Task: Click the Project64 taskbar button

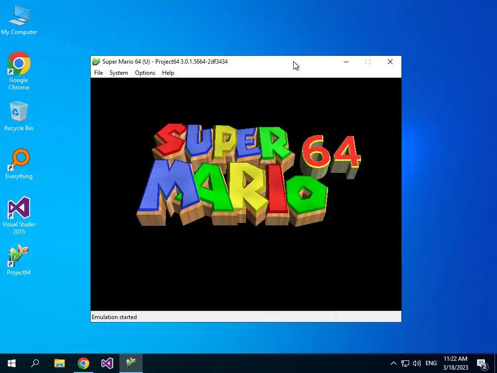Action: pos(131,363)
